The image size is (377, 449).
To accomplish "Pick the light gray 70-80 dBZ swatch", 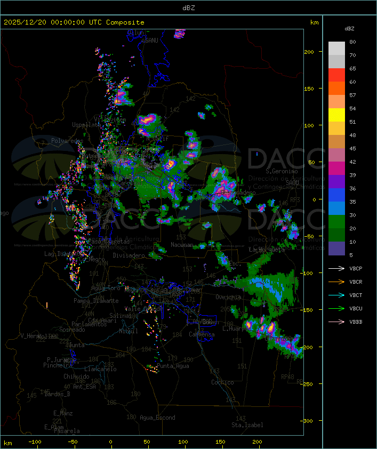I will tap(336, 48).
